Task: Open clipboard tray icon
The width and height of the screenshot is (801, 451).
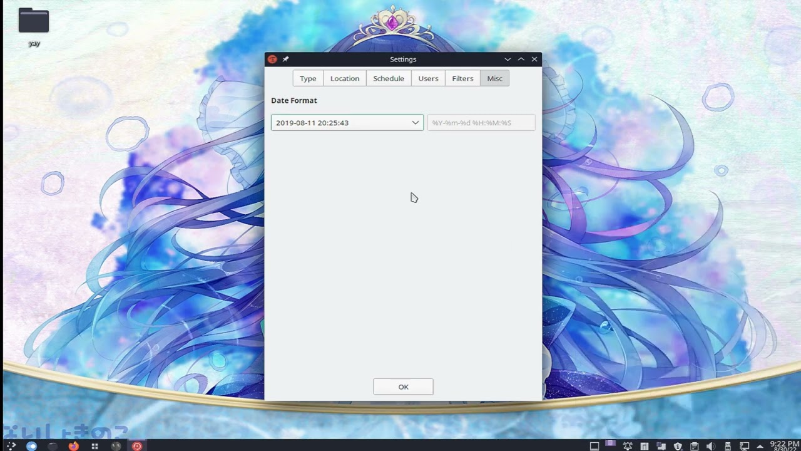Action: tap(694, 446)
